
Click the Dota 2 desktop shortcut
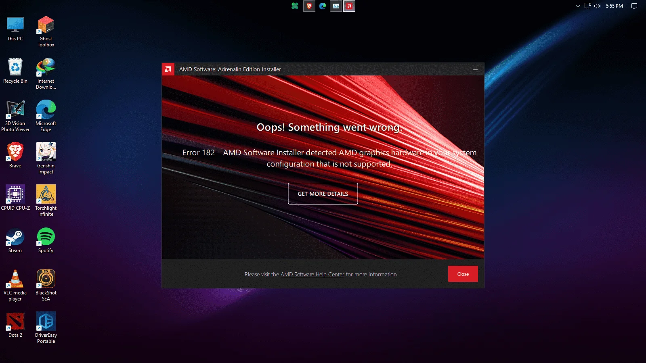(15, 325)
